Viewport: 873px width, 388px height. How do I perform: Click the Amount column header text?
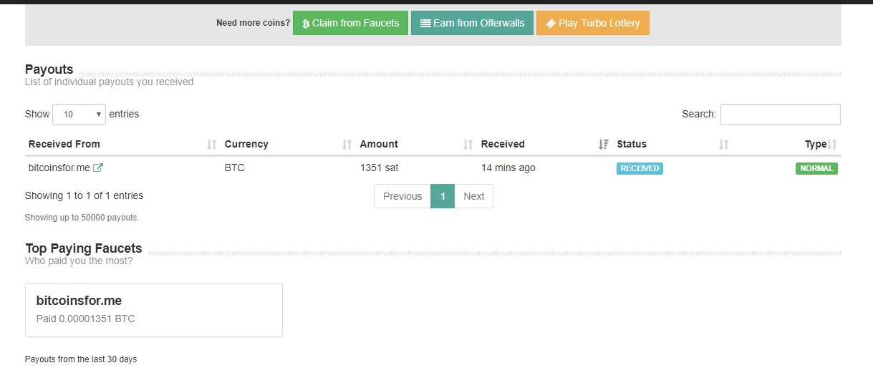tap(379, 144)
